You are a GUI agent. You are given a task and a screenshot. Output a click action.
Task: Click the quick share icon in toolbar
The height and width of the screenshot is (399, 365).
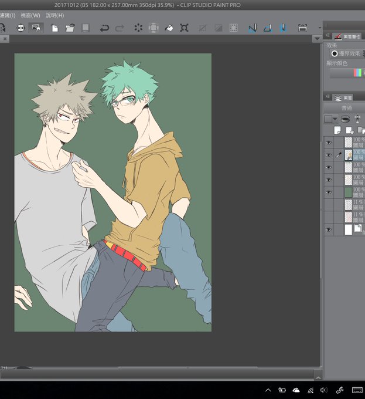point(36,28)
